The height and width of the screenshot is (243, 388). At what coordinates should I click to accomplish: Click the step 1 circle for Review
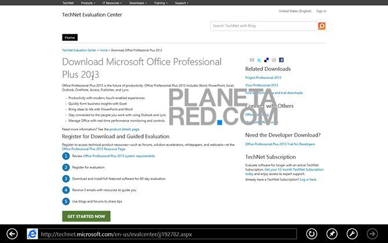66,156
